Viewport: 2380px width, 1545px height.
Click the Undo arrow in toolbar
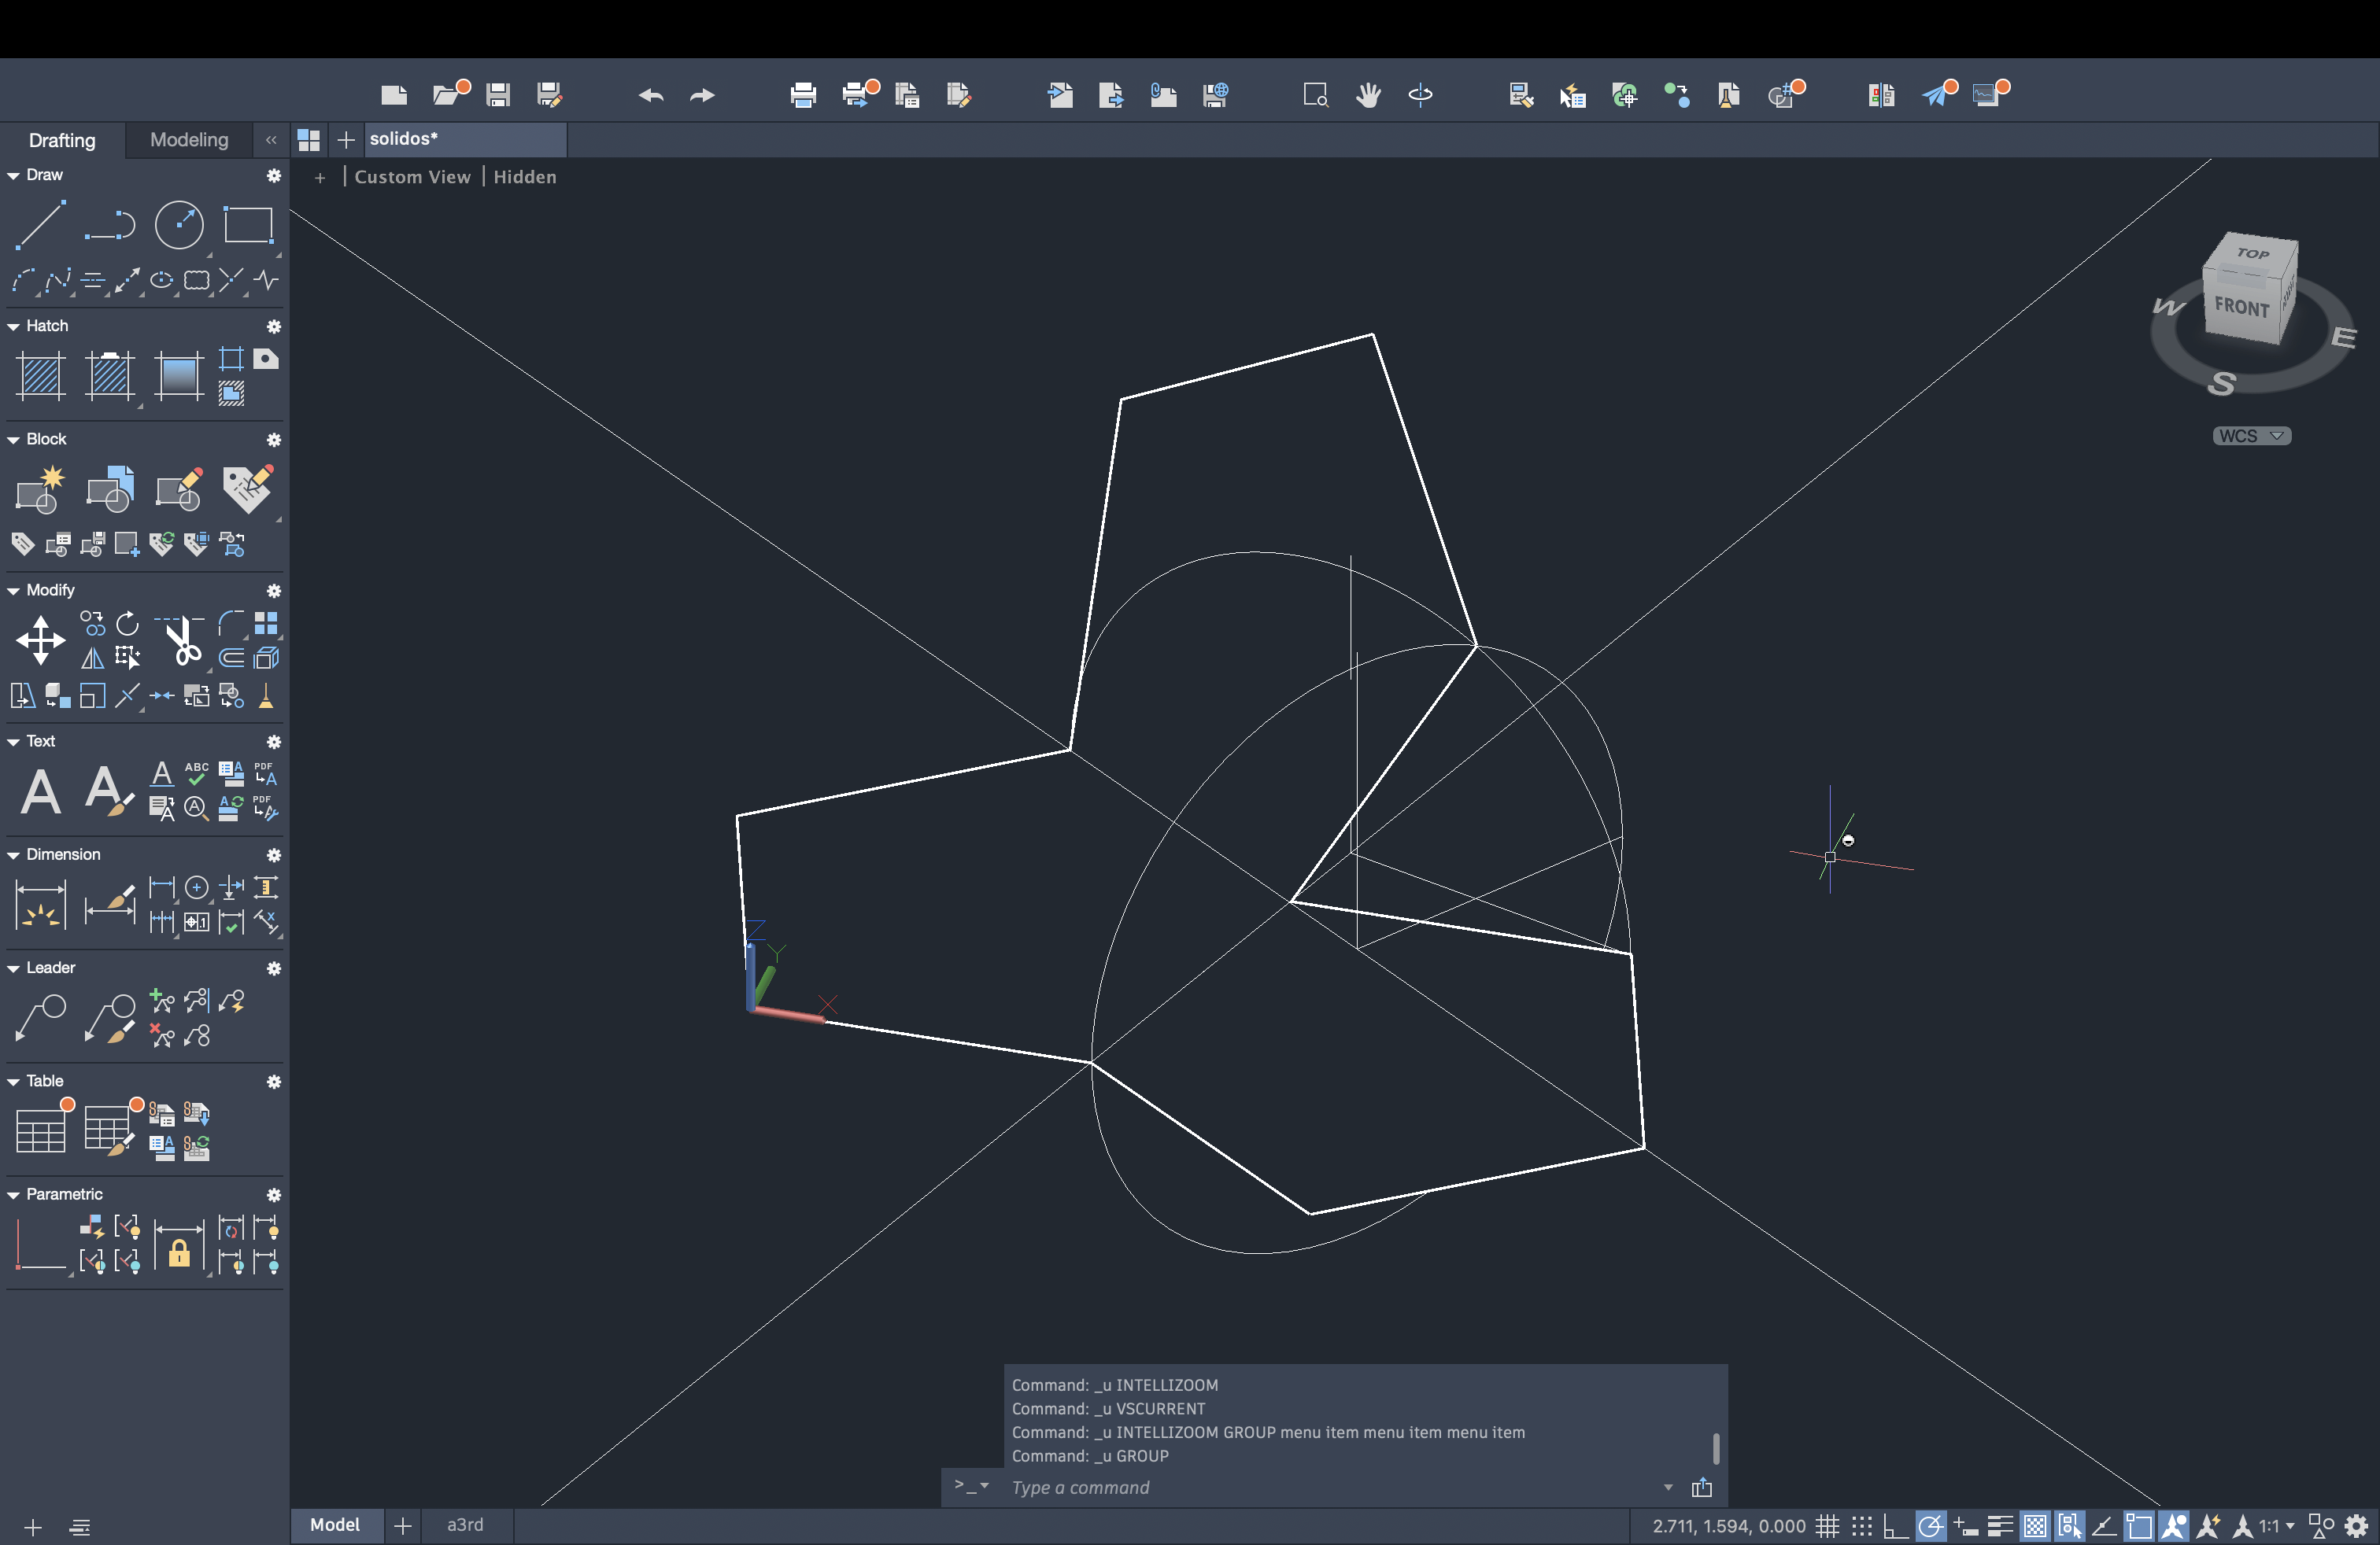pos(651,95)
